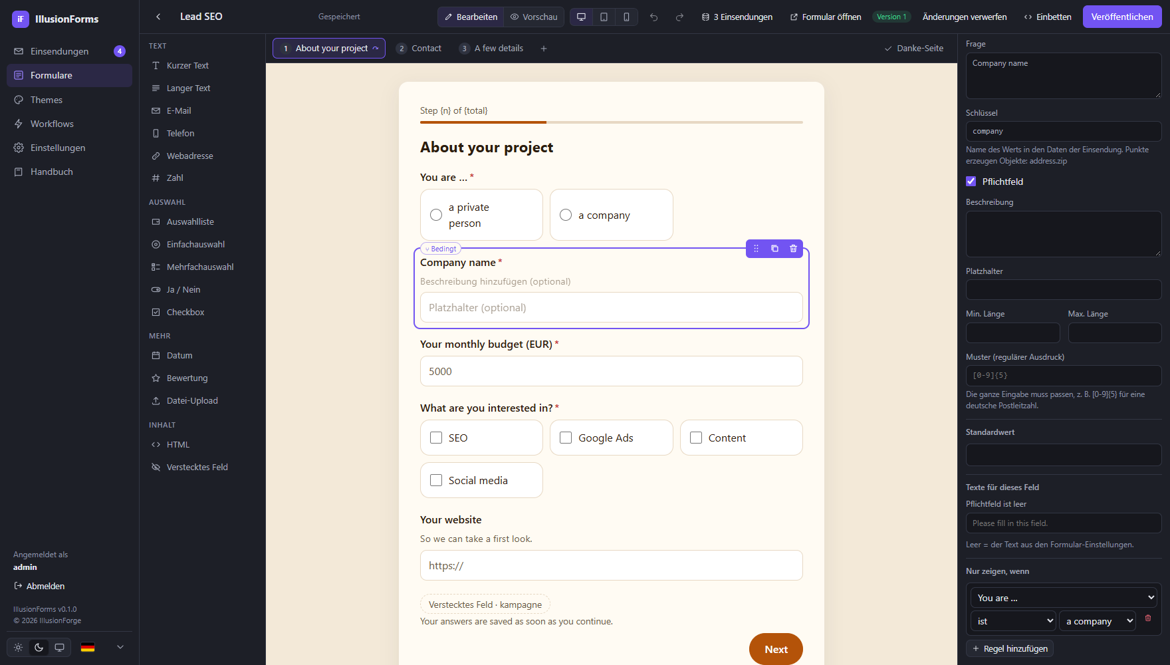The width and height of the screenshot is (1170, 665).
Task: Open the 'A few details' step tab
Action: point(491,49)
